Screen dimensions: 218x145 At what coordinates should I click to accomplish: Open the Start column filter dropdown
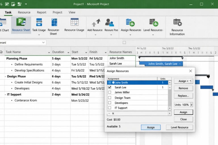86,52
